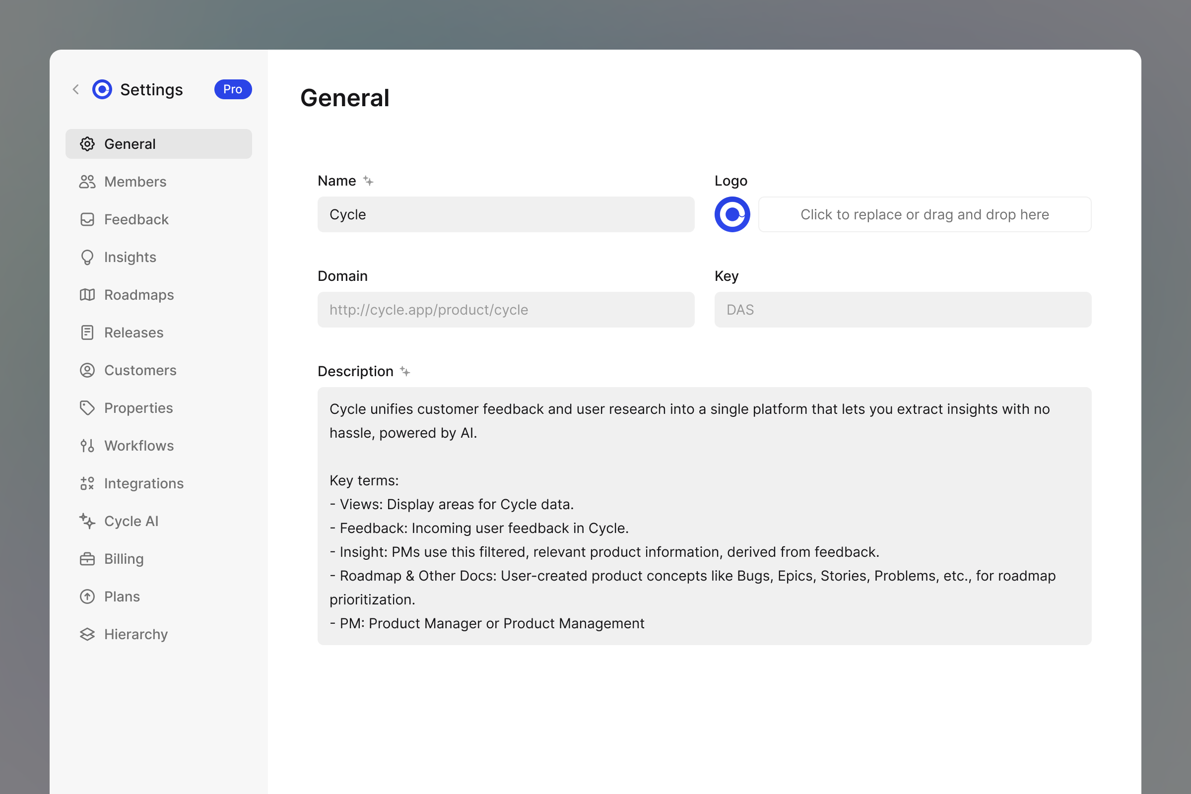The height and width of the screenshot is (794, 1191).
Task: Click the workspace logo thumbnail
Action: (x=732, y=214)
